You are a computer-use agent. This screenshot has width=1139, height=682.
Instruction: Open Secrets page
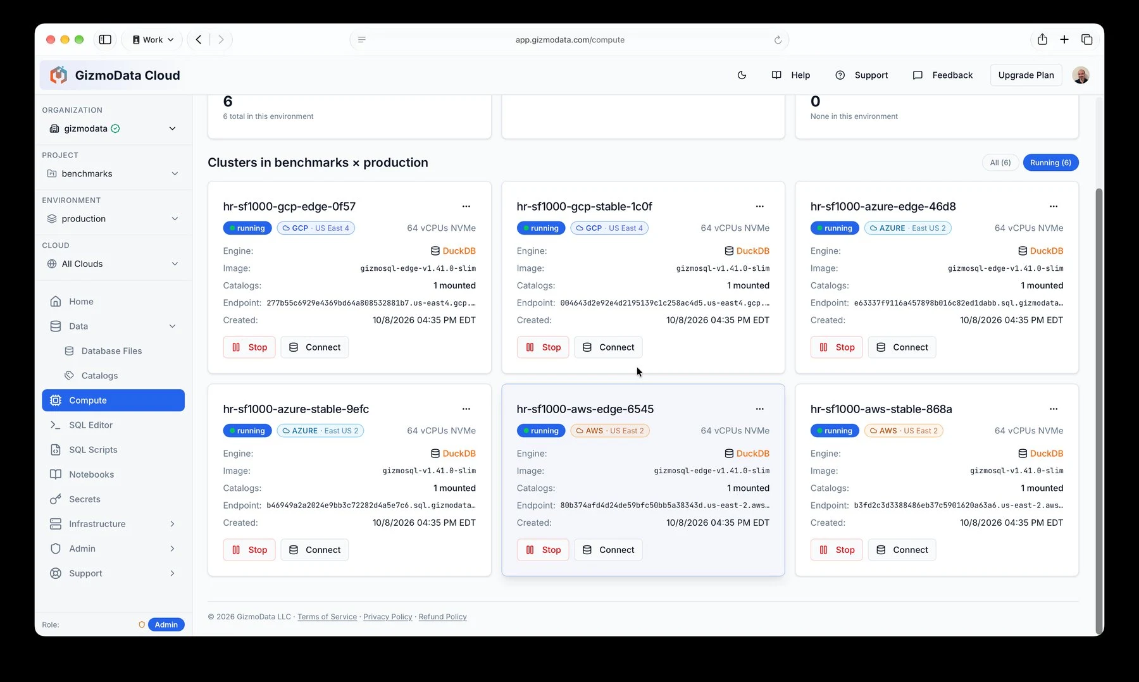(x=113, y=499)
